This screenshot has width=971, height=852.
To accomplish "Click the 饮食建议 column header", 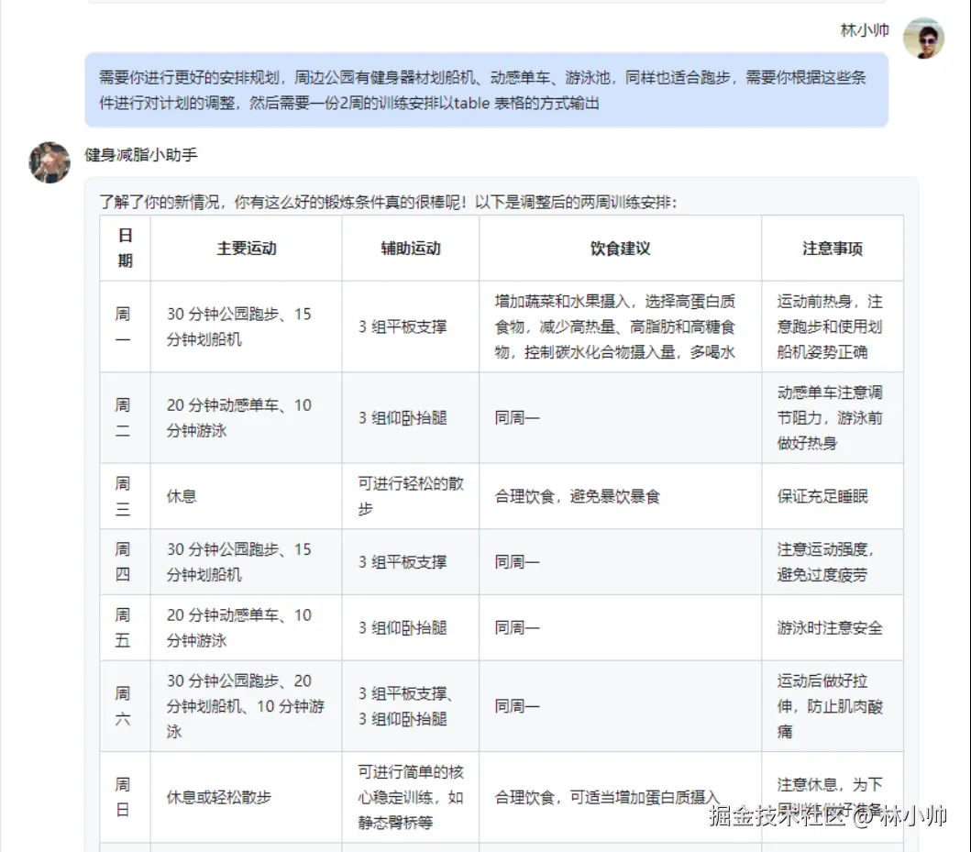I will 620,248.
